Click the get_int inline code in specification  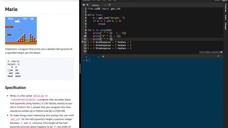15,119
